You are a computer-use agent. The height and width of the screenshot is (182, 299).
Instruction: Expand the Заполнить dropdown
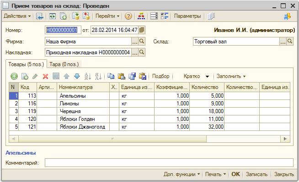pos(231,76)
